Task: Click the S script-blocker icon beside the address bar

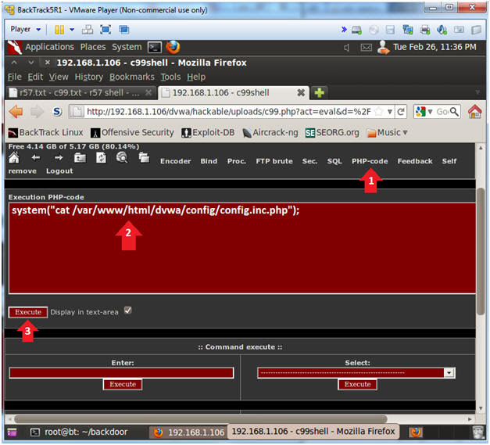Action: point(57,112)
